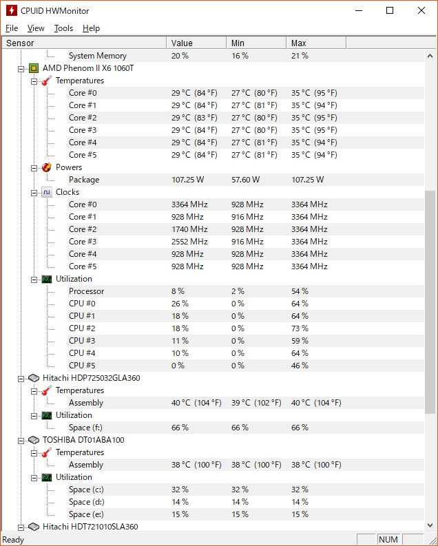Collapse the TOSHIBA DT01ABA100 node
Image resolution: width=438 pixels, height=546 pixels.
tap(21, 441)
